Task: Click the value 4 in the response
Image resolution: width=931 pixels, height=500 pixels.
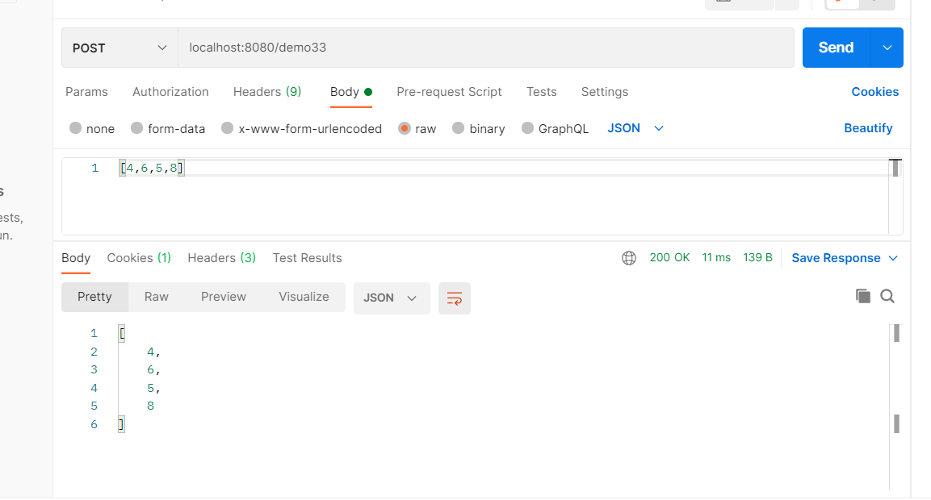Action: tap(150, 352)
